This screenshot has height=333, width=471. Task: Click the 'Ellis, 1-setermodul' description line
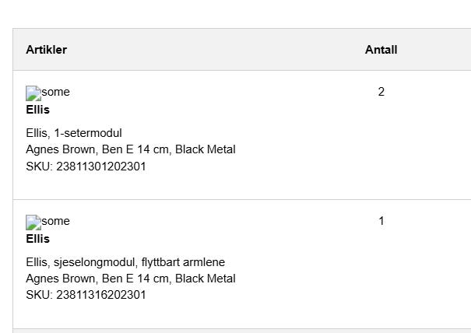click(x=74, y=133)
